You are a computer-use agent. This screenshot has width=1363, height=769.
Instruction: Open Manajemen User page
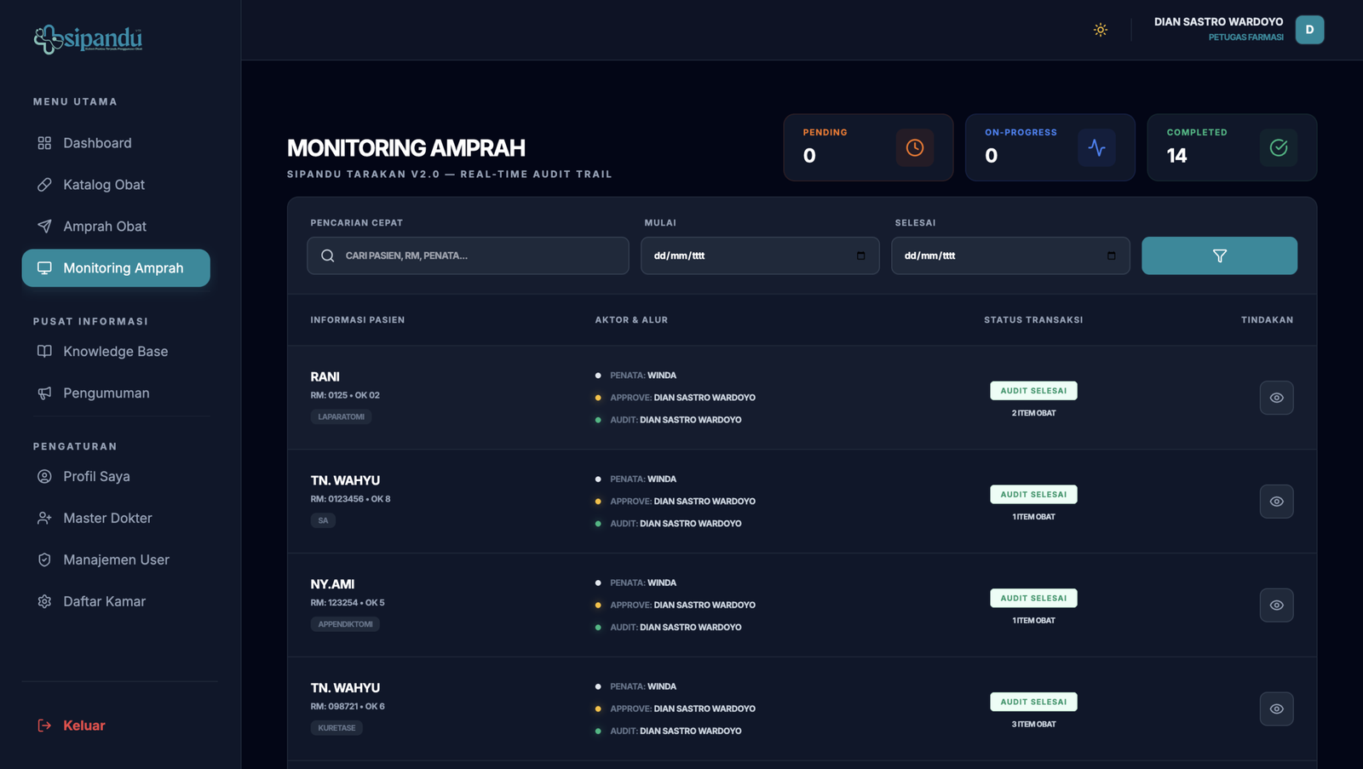pos(116,560)
